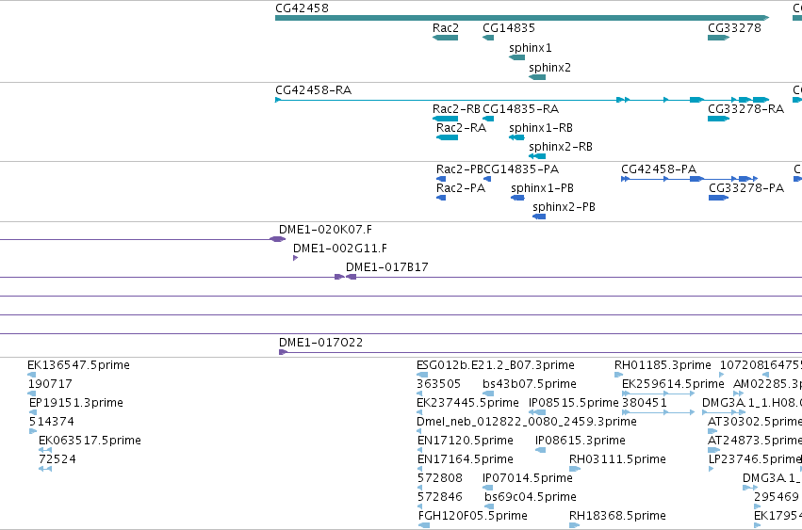This screenshot has height=530, width=802.
Task: Click the RH03111.5prime label
Action: pyautogui.click(x=617, y=459)
